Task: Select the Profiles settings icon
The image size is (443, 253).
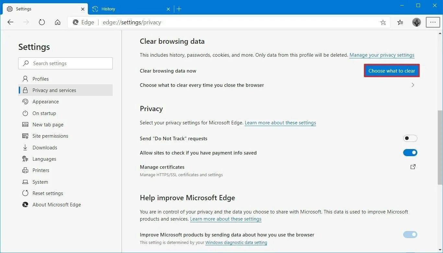Action: pyautogui.click(x=26, y=79)
